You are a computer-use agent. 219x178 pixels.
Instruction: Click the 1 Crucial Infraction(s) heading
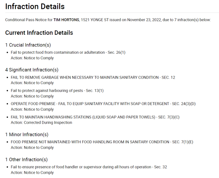[28, 45]
